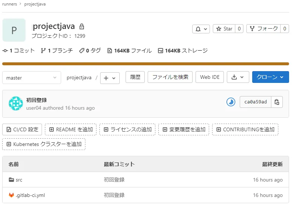
Task: Click CONTRIBUTINGを追加 button
Action: coord(245,129)
